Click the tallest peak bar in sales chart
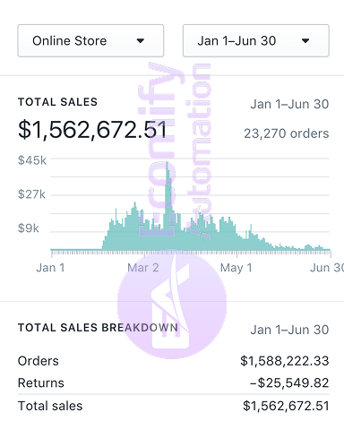The image size is (344, 421). pos(168,206)
